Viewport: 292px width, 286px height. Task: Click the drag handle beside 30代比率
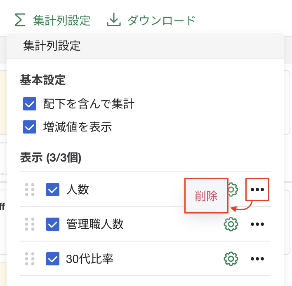(x=30, y=259)
